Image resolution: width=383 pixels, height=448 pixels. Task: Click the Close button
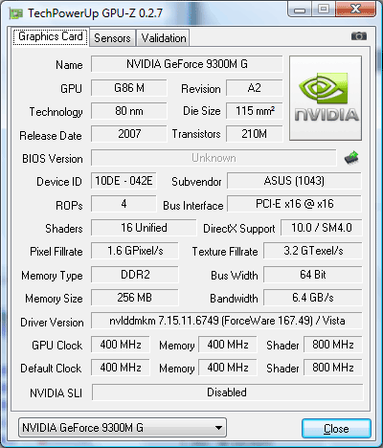(336, 429)
